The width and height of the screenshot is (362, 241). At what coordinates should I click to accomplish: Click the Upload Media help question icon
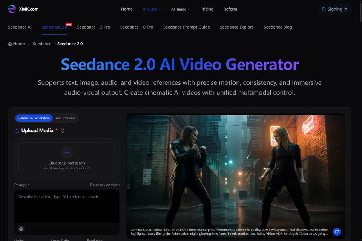pyautogui.click(x=63, y=131)
